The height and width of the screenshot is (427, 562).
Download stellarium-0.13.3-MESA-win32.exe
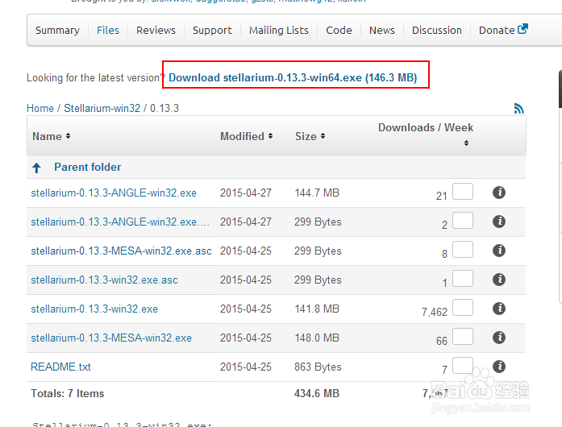tap(111, 338)
